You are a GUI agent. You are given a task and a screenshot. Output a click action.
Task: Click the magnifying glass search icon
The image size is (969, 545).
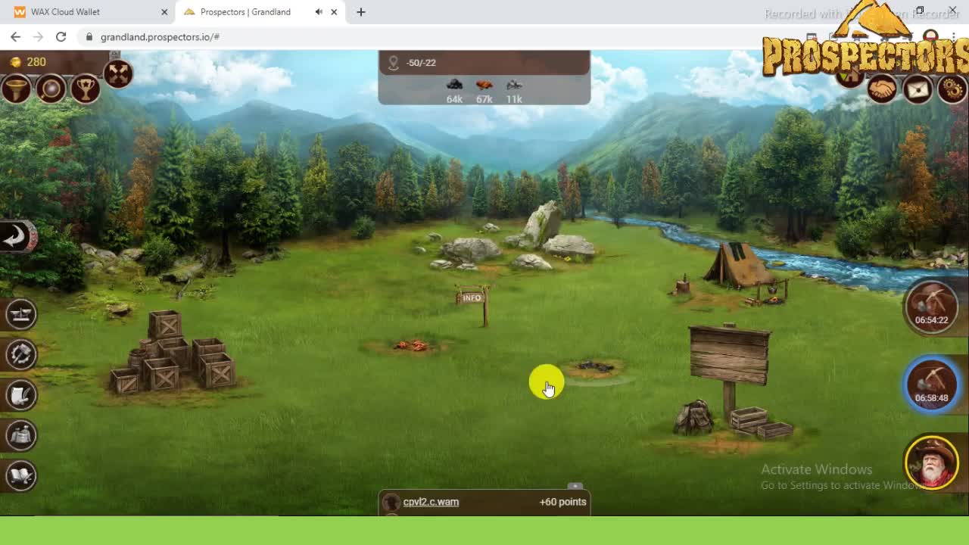click(x=51, y=89)
